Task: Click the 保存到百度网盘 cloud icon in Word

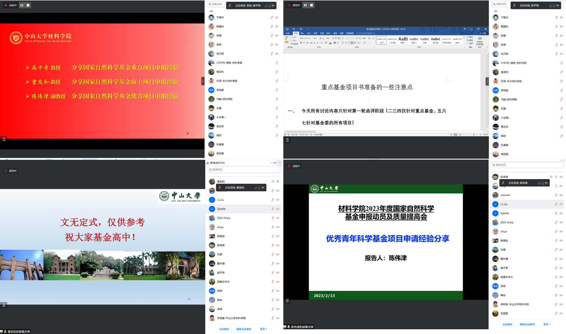Action: (x=480, y=38)
